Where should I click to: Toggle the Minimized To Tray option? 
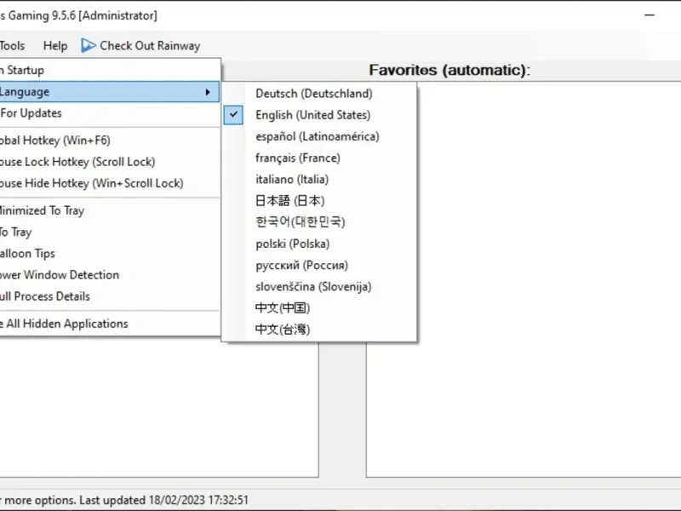pyautogui.click(x=110, y=210)
